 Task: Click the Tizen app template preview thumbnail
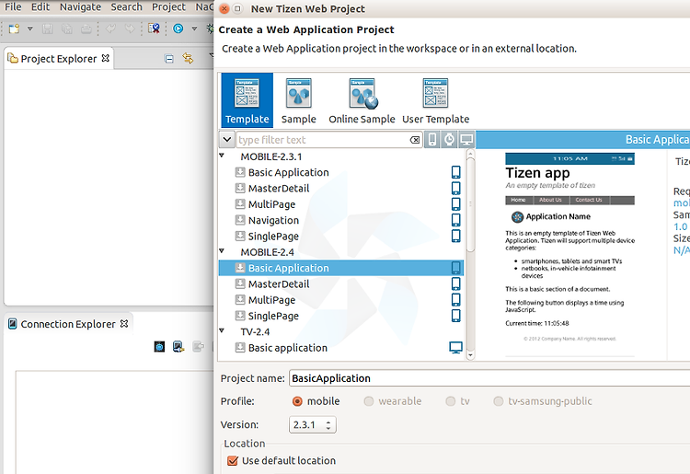point(569,253)
